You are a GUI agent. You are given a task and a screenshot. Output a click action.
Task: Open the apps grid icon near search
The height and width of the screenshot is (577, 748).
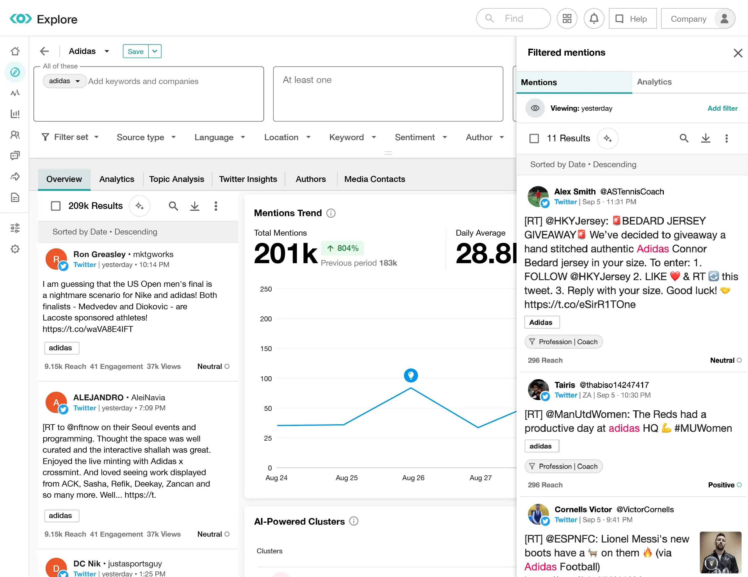click(567, 18)
